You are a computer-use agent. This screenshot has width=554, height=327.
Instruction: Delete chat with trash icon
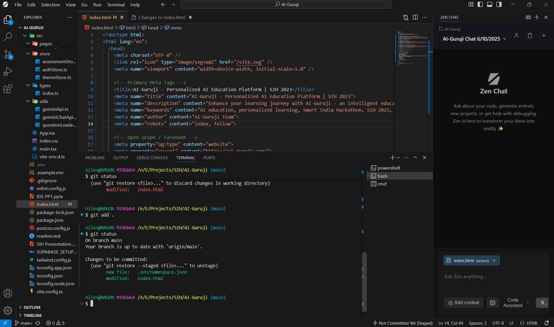[530, 35]
